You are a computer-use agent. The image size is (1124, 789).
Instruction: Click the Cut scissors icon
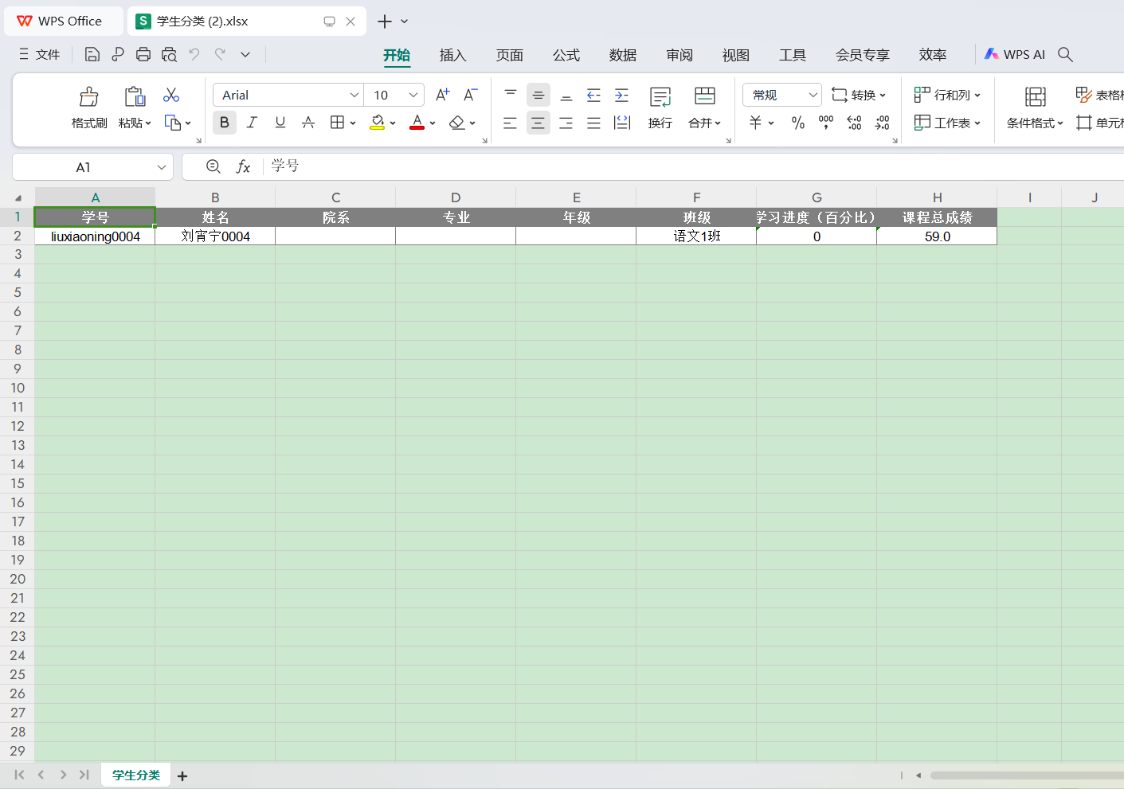171,96
